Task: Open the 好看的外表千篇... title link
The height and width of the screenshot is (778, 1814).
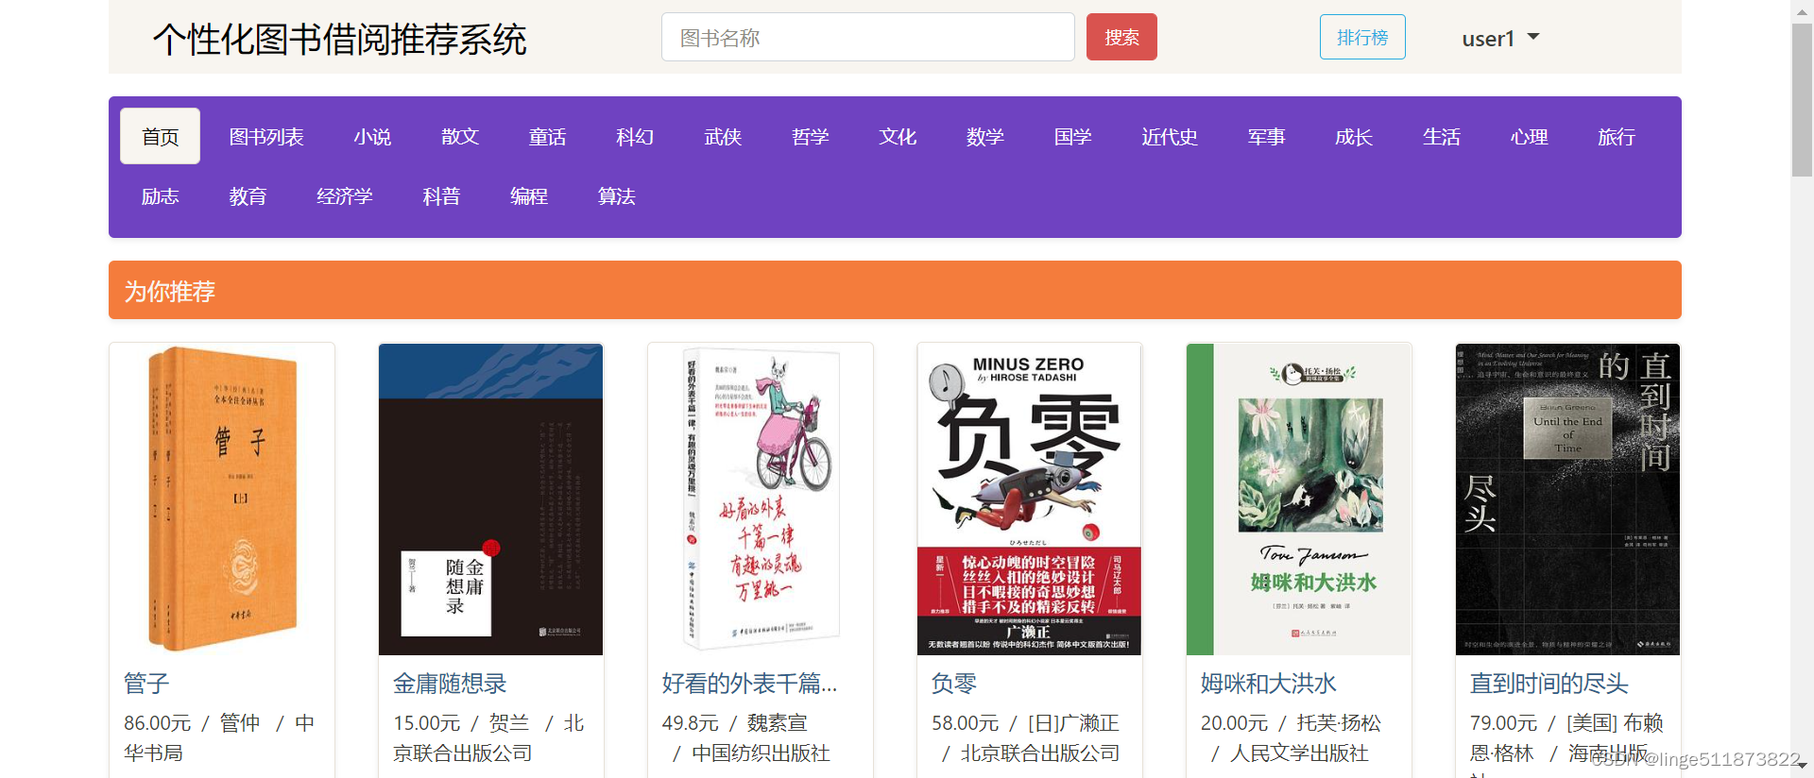Action: coord(750,684)
